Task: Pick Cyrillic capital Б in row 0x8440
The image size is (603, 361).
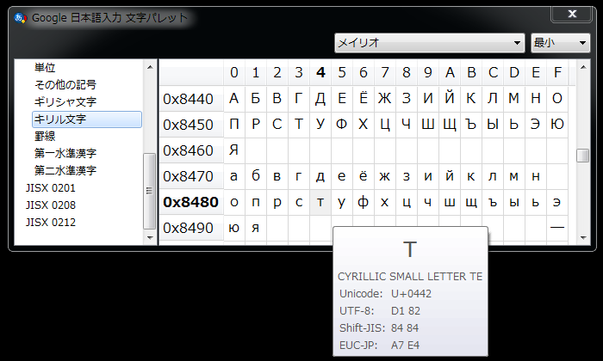Action: pos(256,99)
